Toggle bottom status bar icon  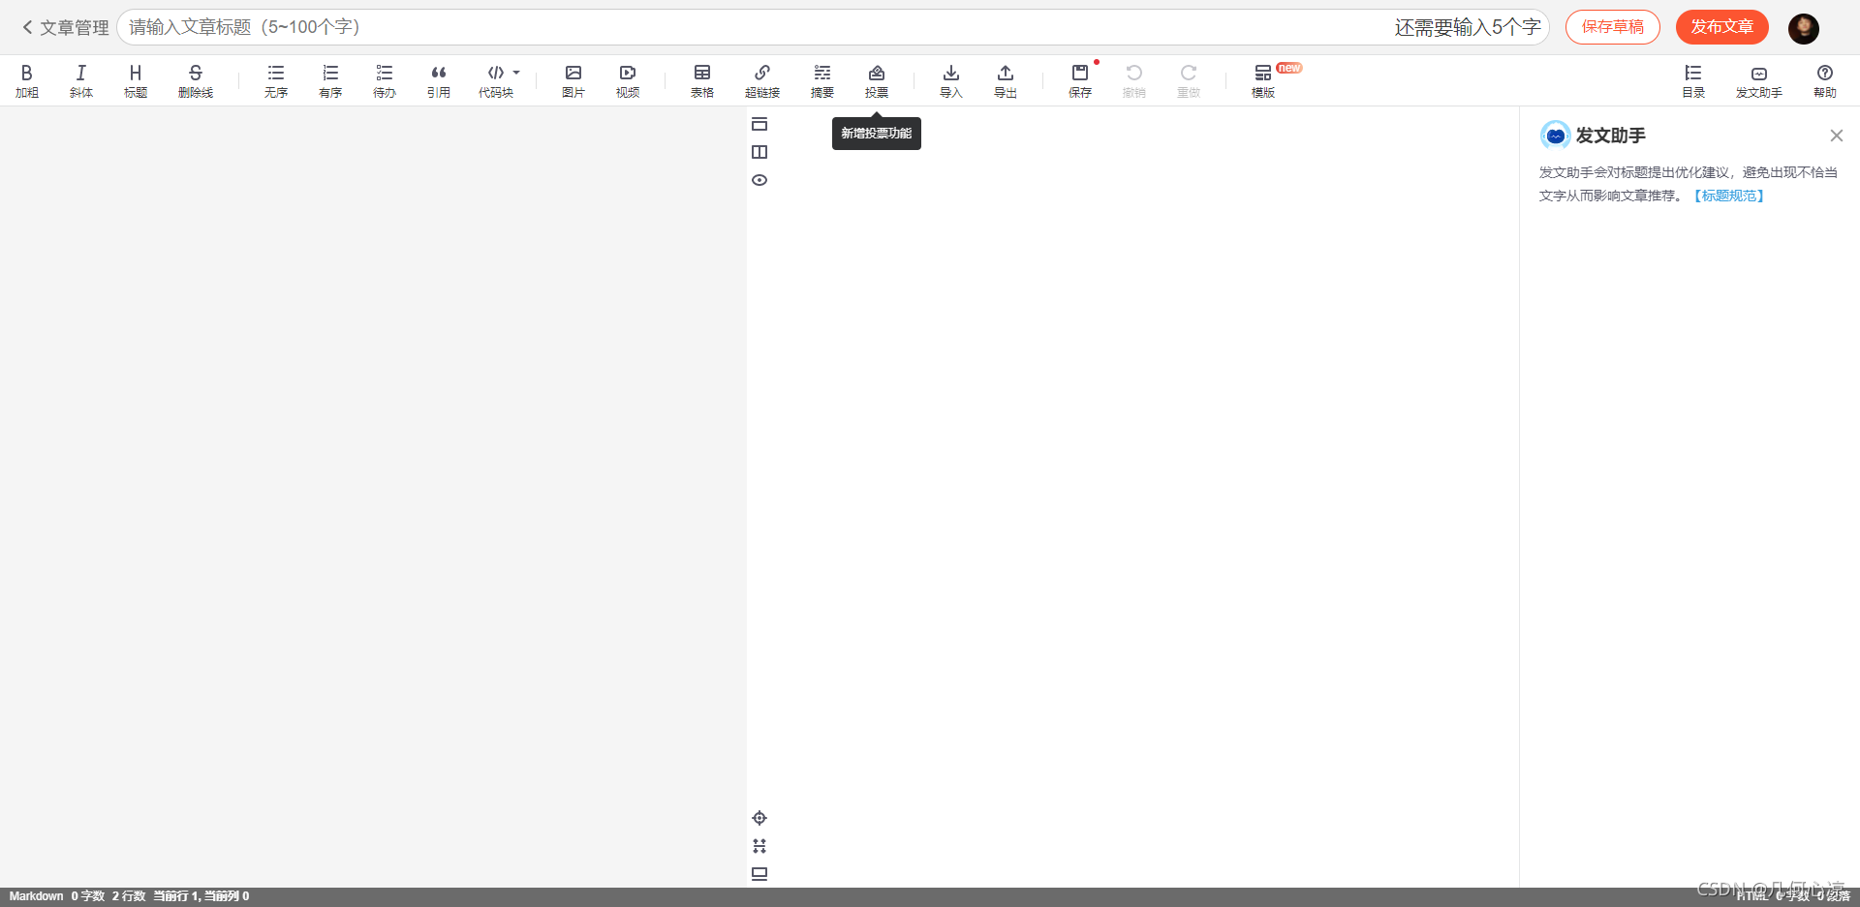point(759,874)
